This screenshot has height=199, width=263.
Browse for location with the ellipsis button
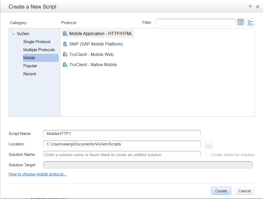[x=209, y=144]
